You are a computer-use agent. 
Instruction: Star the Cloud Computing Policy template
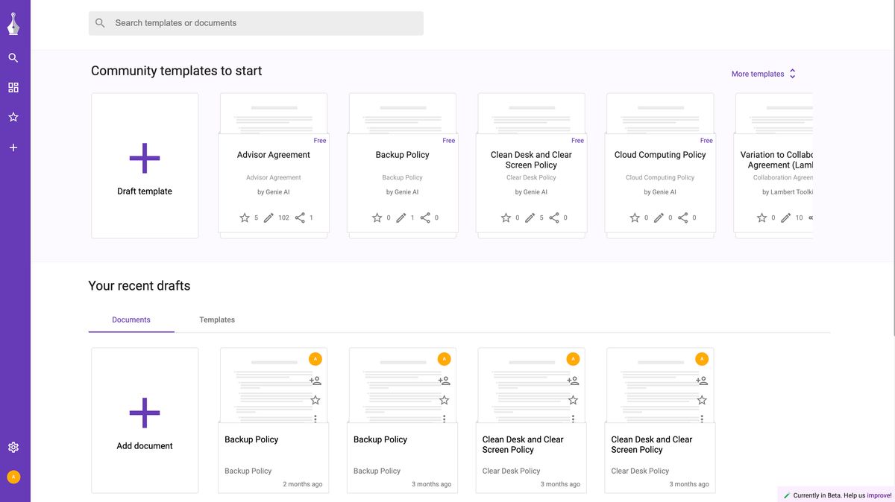pos(635,217)
